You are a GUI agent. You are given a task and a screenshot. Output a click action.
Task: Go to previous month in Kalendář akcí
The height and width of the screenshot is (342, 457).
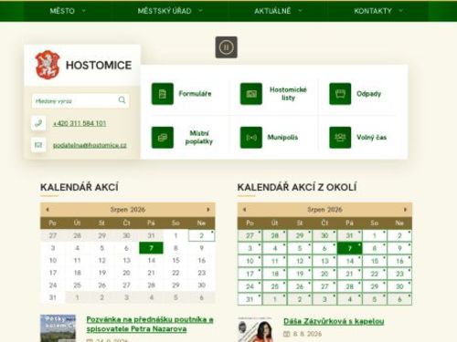48,210
